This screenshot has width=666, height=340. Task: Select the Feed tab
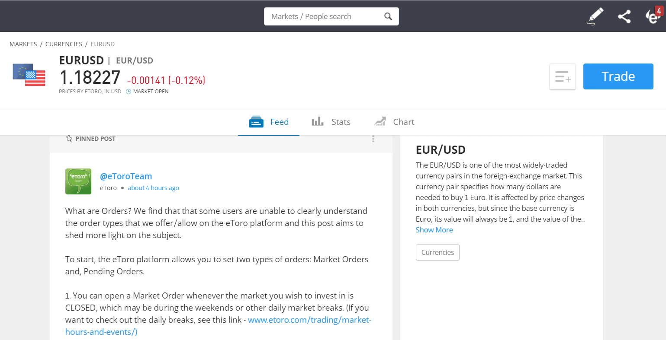click(x=269, y=122)
